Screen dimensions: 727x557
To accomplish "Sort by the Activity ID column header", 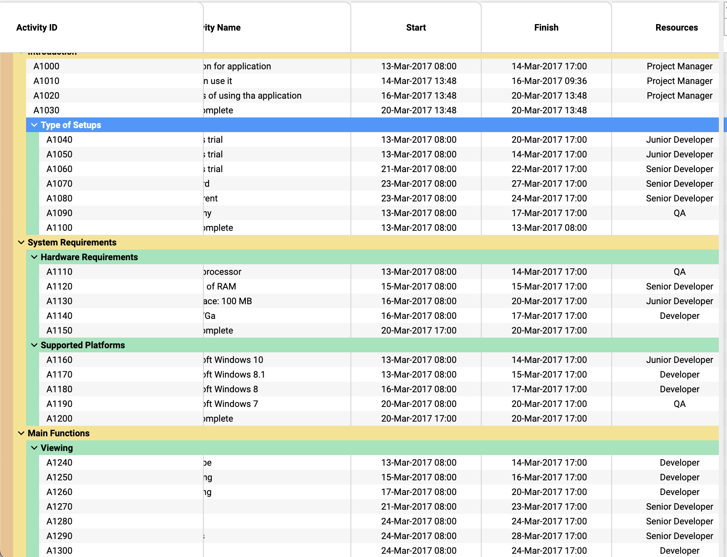I will [37, 28].
